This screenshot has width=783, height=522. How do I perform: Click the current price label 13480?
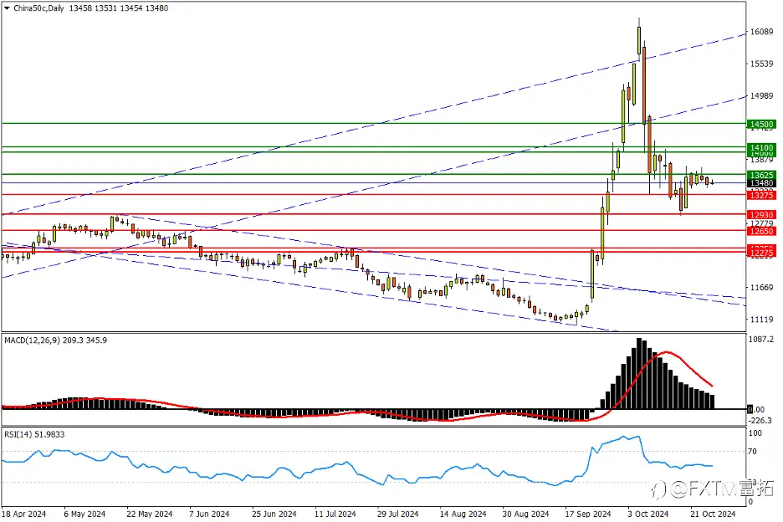pyautogui.click(x=761, y=183)
